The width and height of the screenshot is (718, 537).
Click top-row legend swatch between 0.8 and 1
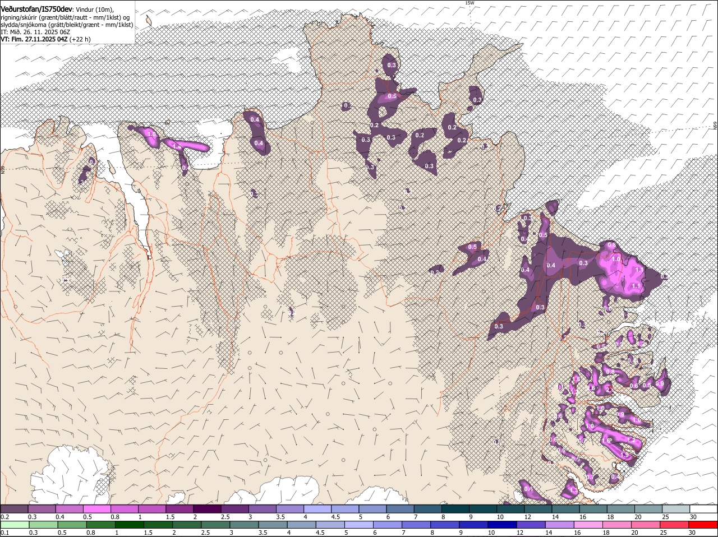point(125,508)
